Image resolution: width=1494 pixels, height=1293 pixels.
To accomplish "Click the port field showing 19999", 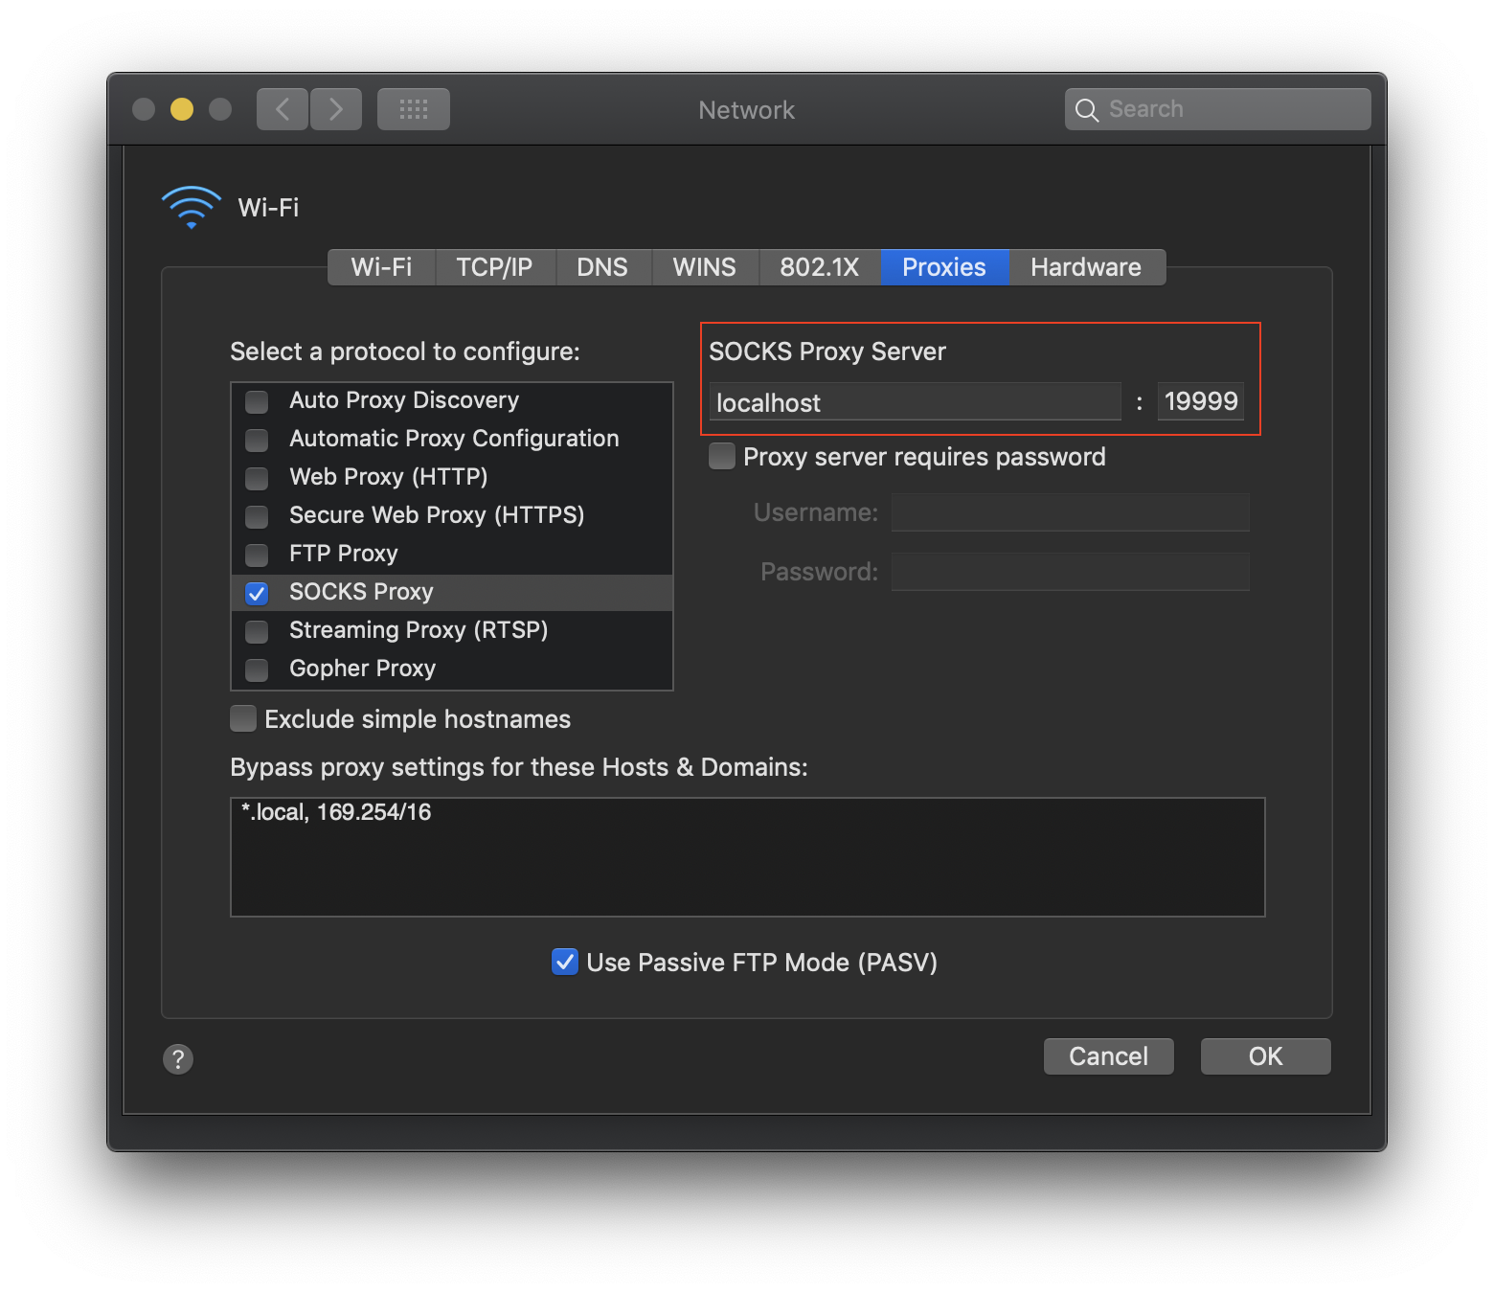I will (1201, 402).
